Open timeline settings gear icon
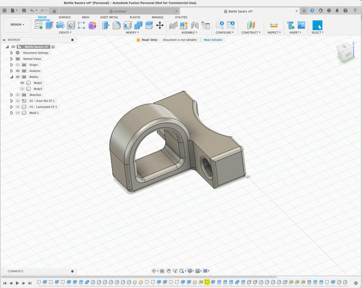 click(x=356, y=283)
